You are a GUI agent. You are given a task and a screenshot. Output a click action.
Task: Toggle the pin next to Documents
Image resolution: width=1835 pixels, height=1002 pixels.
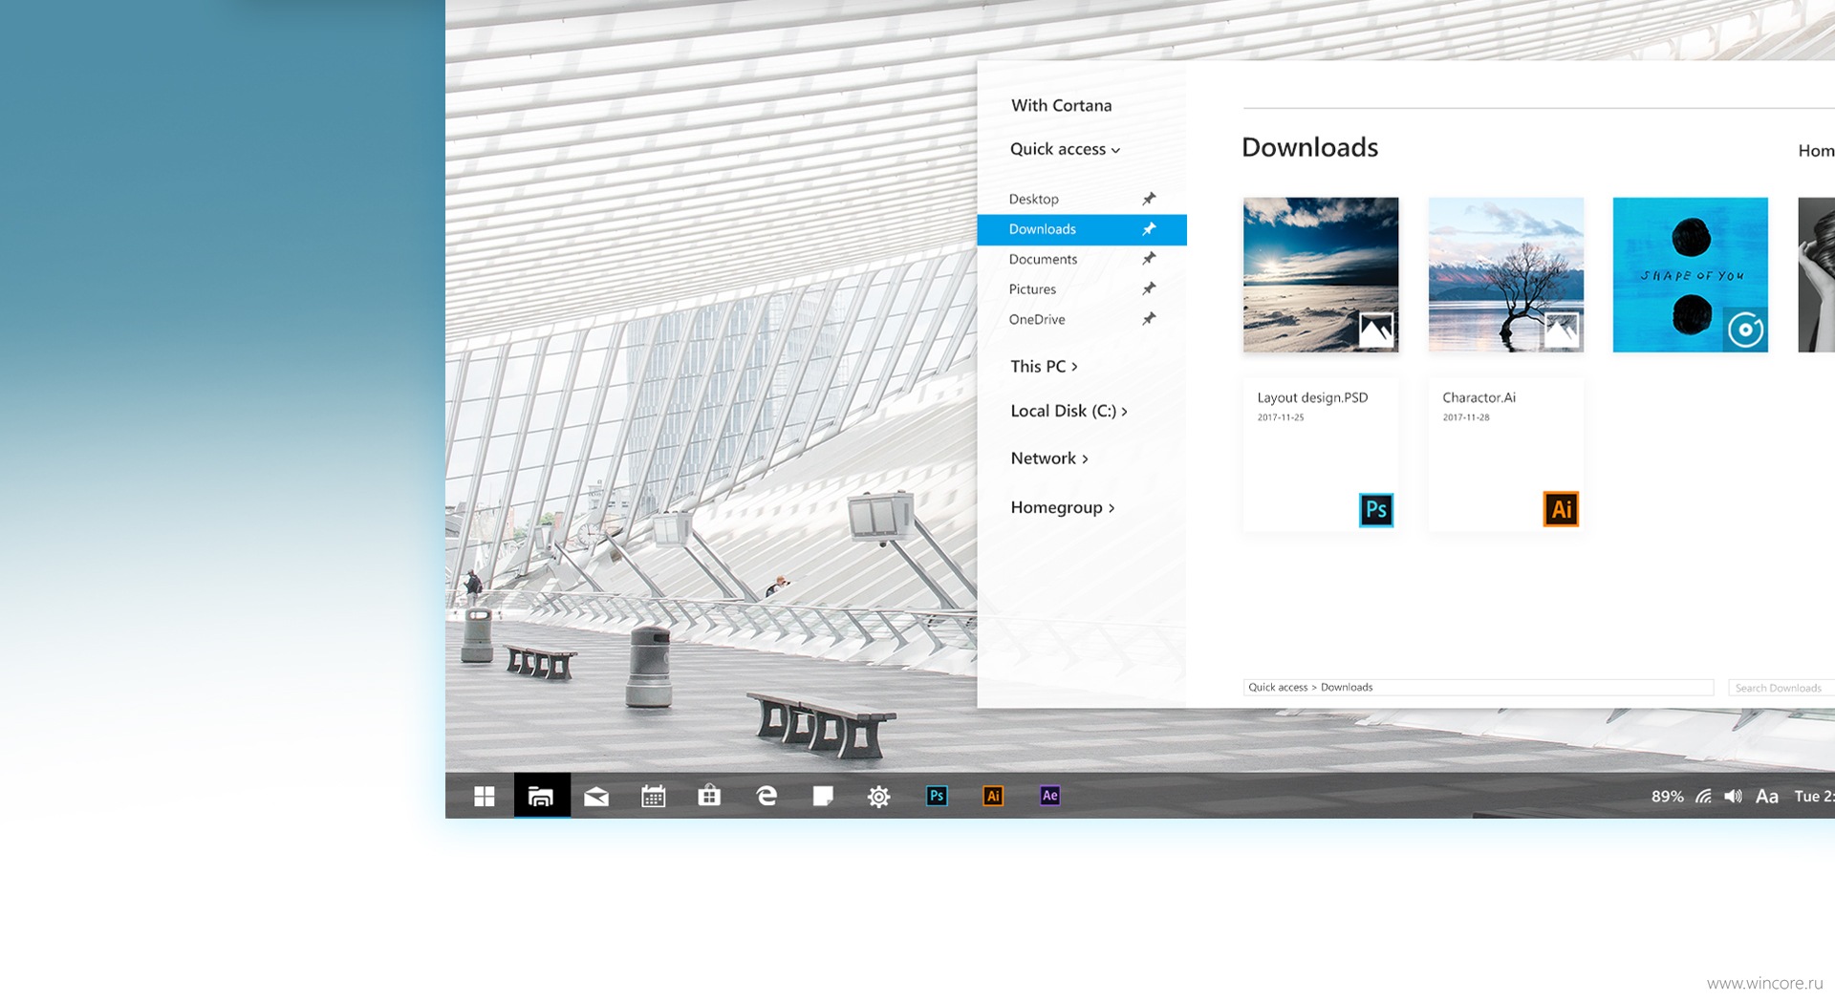pos(1149,259)
